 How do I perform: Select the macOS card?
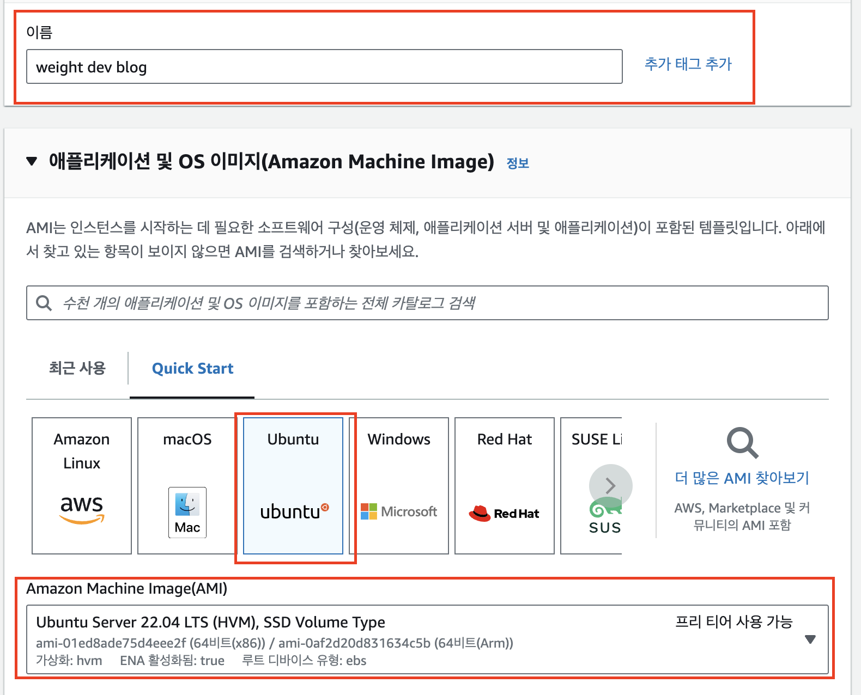coord(187,486)
